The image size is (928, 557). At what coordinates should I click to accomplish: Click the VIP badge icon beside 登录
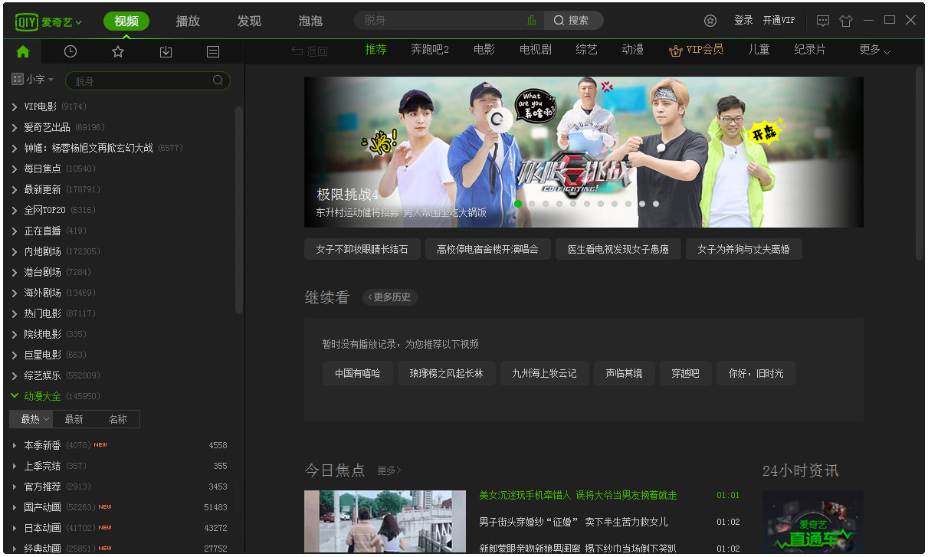[x=710, y=21]
